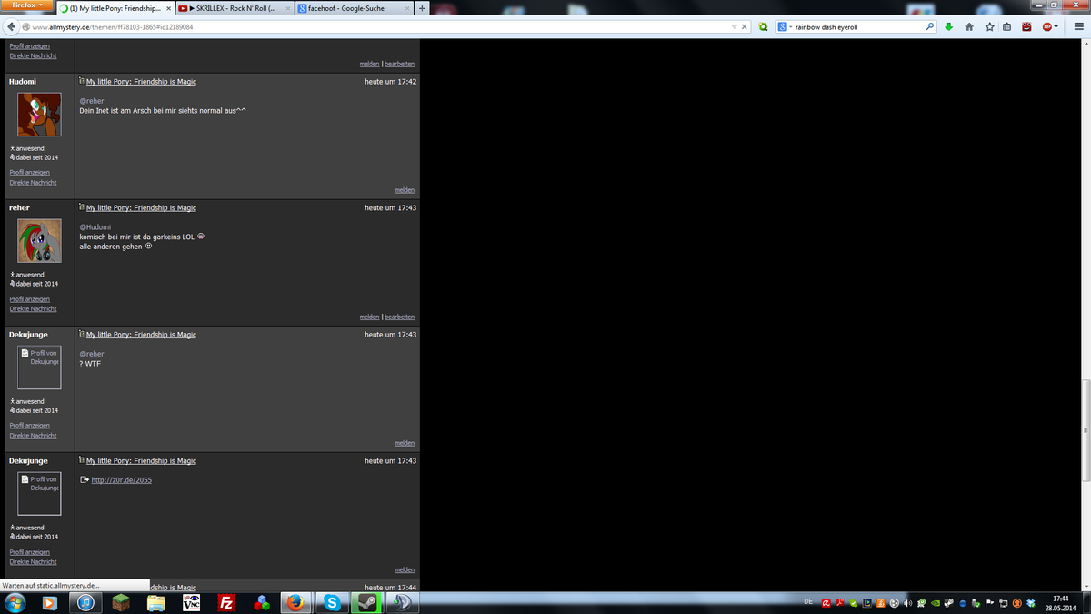Open Steam from the taskbar
The height and width of the screenshot is (614, 1091).
[367, 602]
